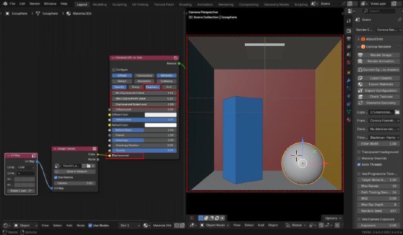403x235 pixels.
Task: Click the new material copy icon
Action: (182, 225)
